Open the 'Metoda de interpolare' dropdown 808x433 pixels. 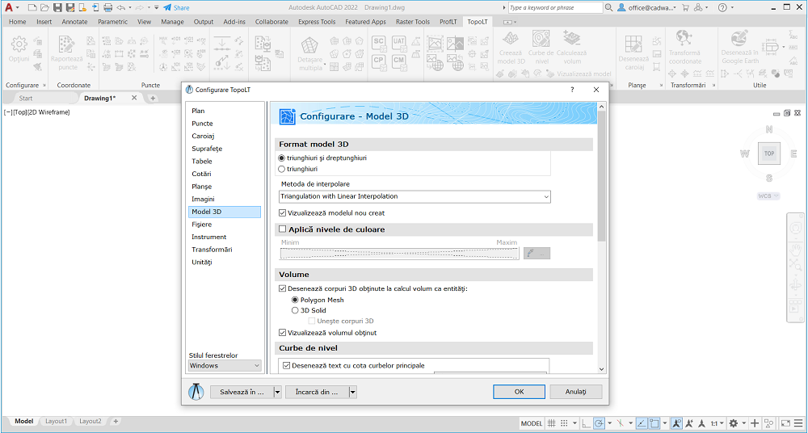pos(415,196)
